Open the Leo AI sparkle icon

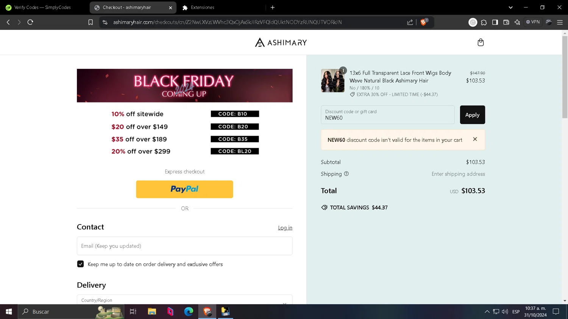click(x=517, y=22)
